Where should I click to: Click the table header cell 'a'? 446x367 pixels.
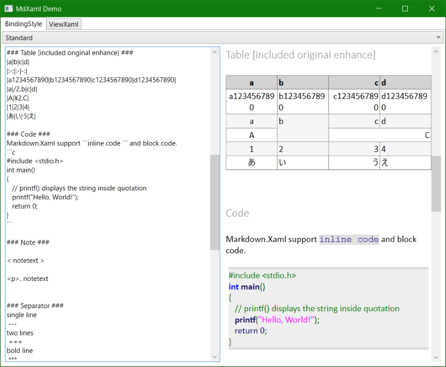[x=251, y=83]
